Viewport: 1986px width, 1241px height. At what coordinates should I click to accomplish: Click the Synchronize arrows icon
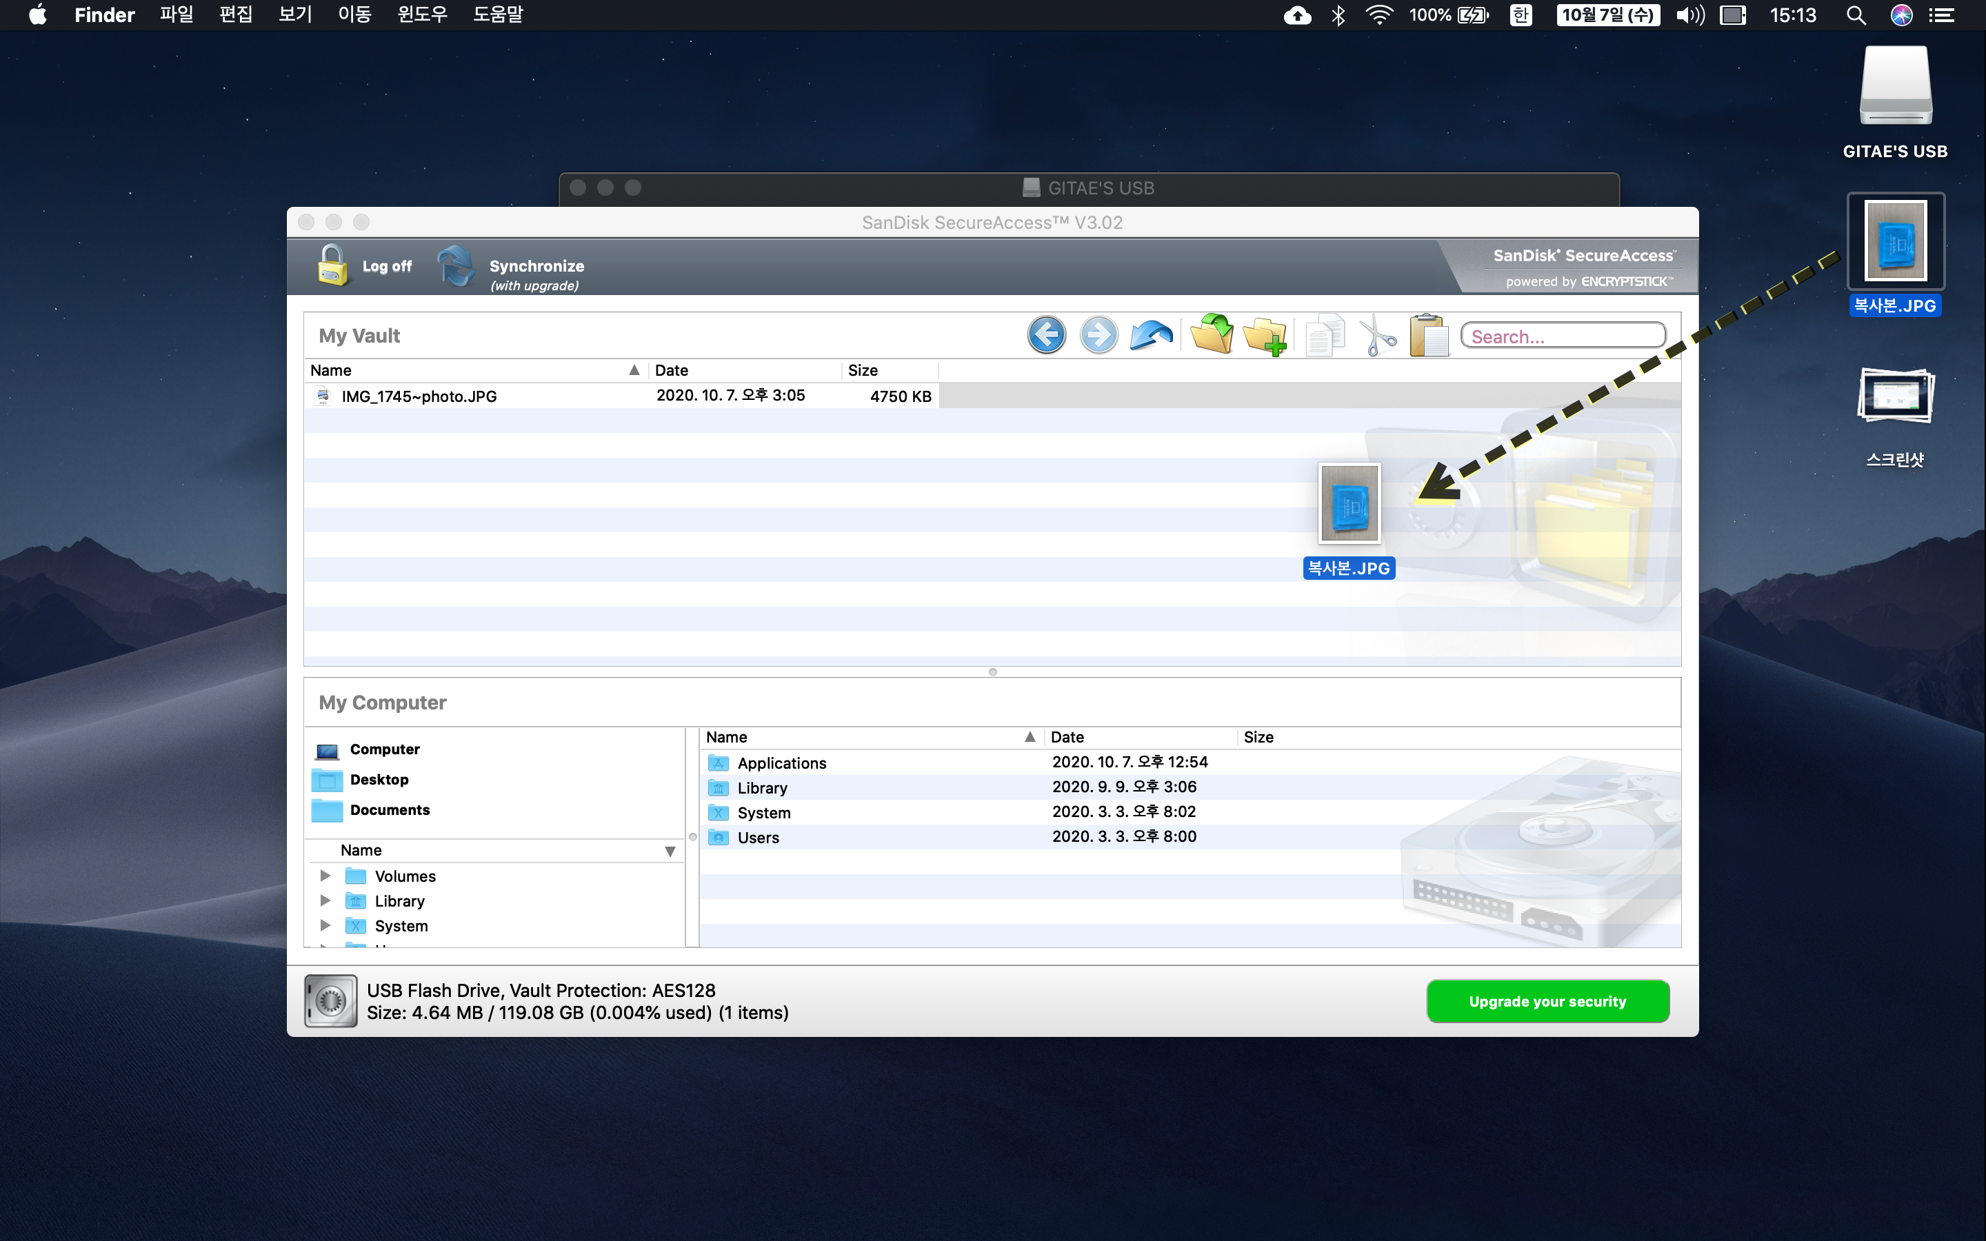[x=457, y=266]
